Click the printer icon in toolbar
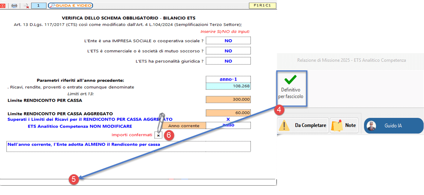424x195 pixels. click(14, 6)
